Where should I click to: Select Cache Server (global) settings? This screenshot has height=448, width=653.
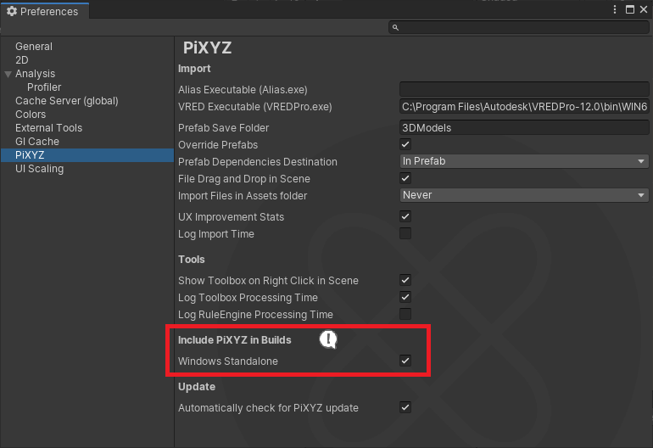(x=67, y=101)
